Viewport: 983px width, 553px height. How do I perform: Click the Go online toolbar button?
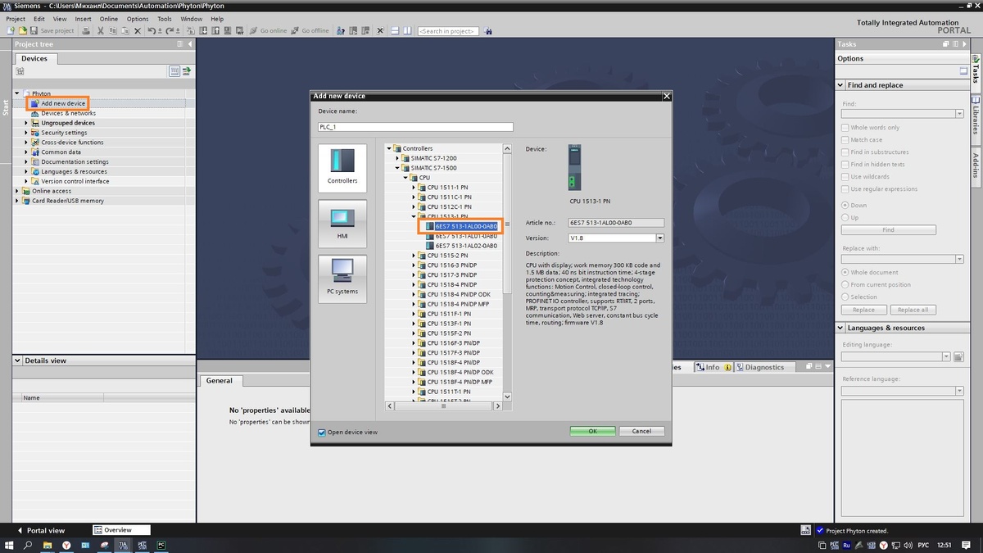[x=268, y=30]
